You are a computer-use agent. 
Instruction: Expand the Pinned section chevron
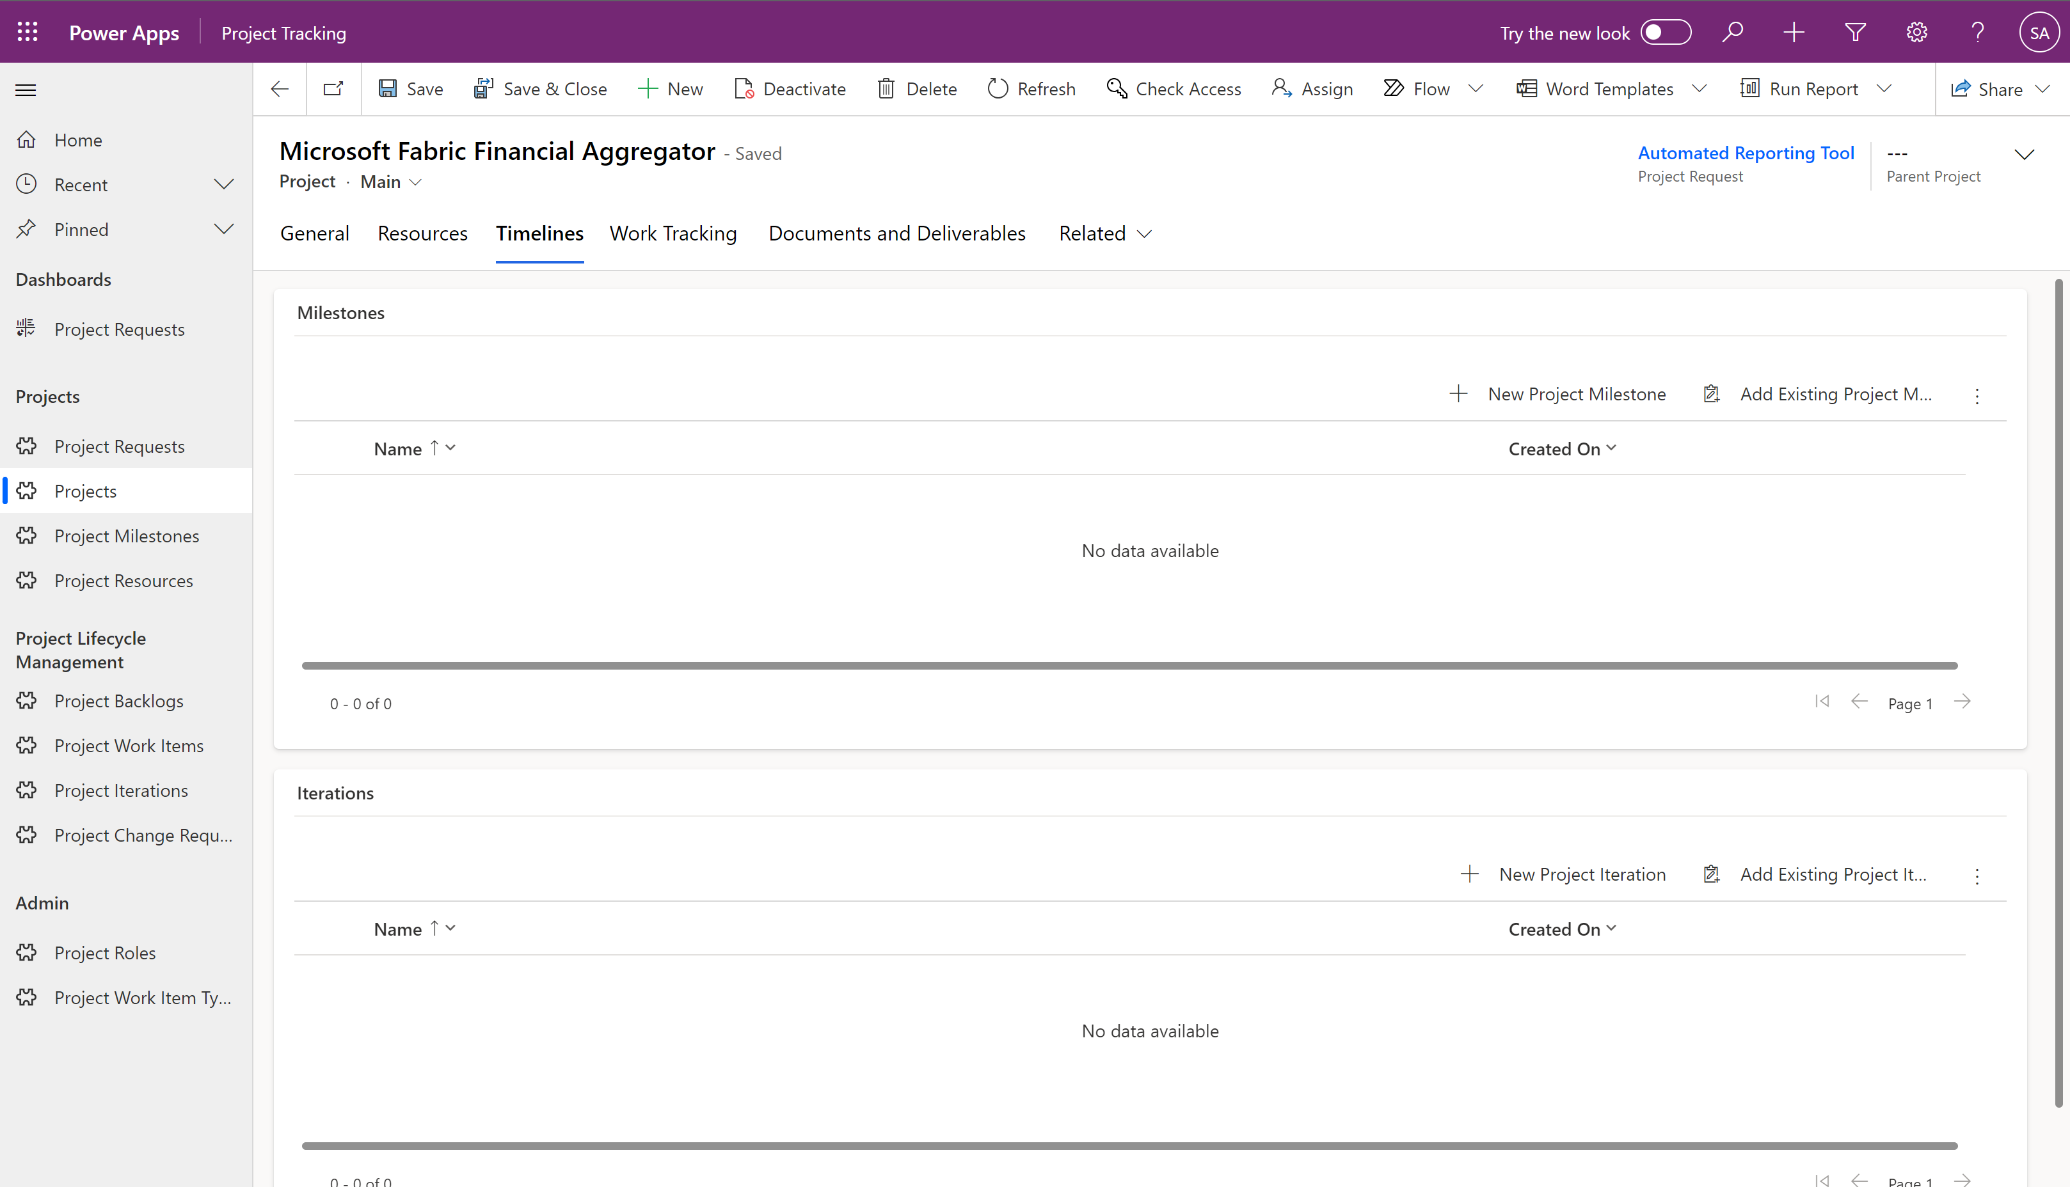pos(223,229)
